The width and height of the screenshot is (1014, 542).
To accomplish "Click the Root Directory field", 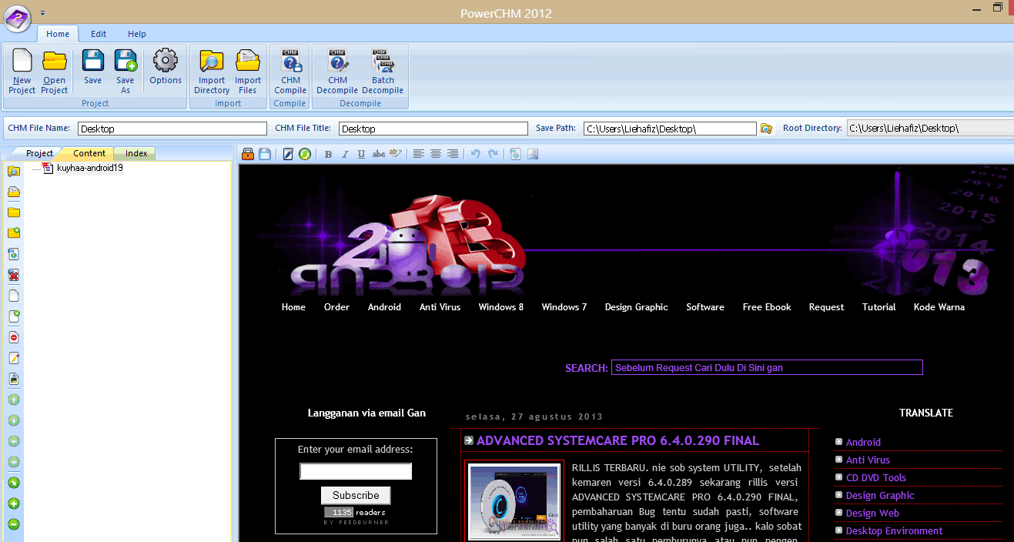I will 930,129.
